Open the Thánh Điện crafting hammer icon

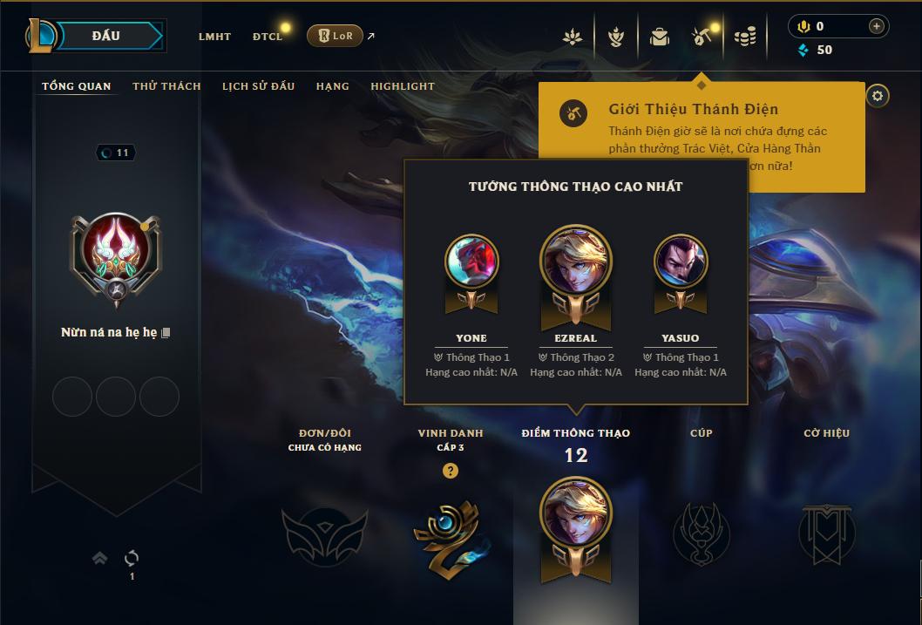[702, 37]
